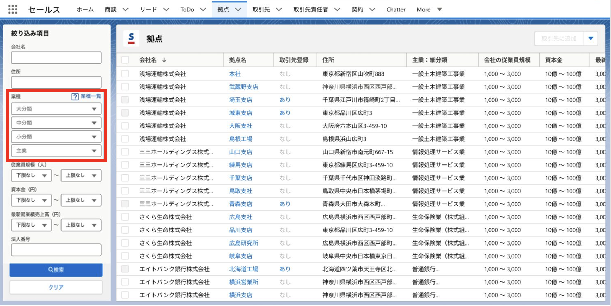Click the クリア button

pyautogui.click(x=56, y=287)
